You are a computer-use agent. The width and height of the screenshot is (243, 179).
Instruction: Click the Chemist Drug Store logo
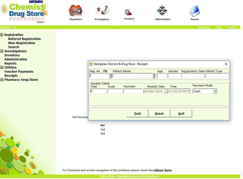click(24, 12)
